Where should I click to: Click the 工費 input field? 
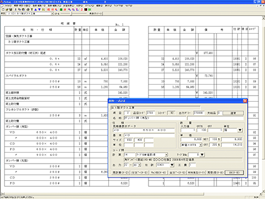click(193, 165)
